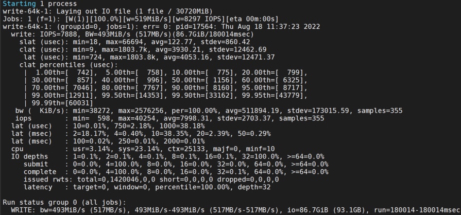The height and width of the screenshot is (215, 461).
Task: Click the 'Laying out IO file' line
Action: [x=107, y=11]
